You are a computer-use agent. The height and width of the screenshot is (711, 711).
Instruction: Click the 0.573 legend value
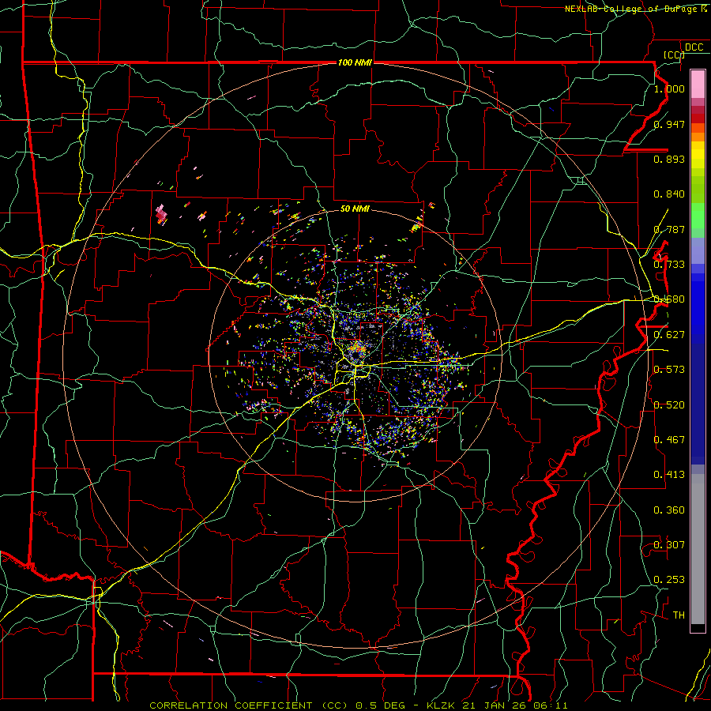point(669,370)
